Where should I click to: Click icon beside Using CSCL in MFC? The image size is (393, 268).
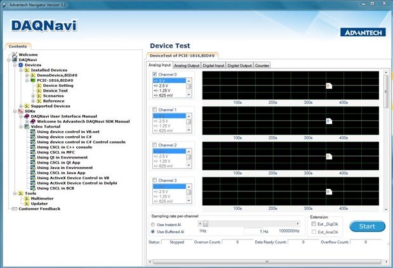33,152
